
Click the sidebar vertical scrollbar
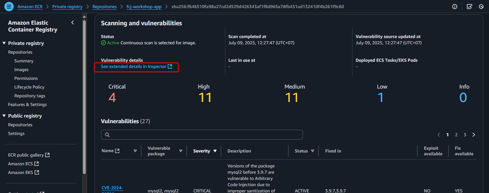pos(84,97)
